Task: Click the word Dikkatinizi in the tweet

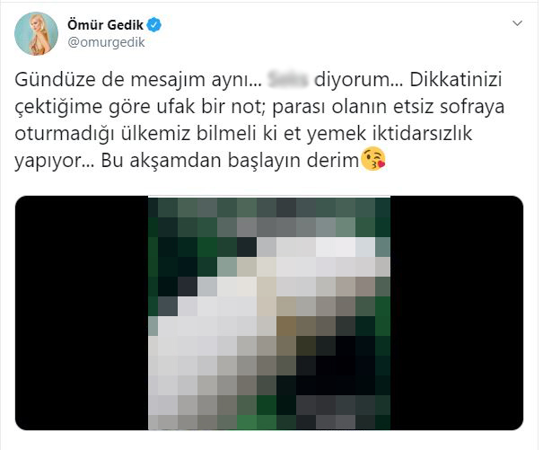Action: click(456, 79)
